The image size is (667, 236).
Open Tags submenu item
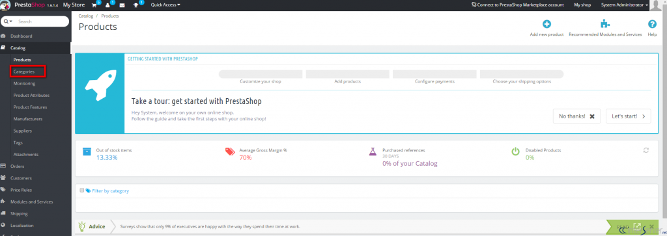(x=18, y=143)
